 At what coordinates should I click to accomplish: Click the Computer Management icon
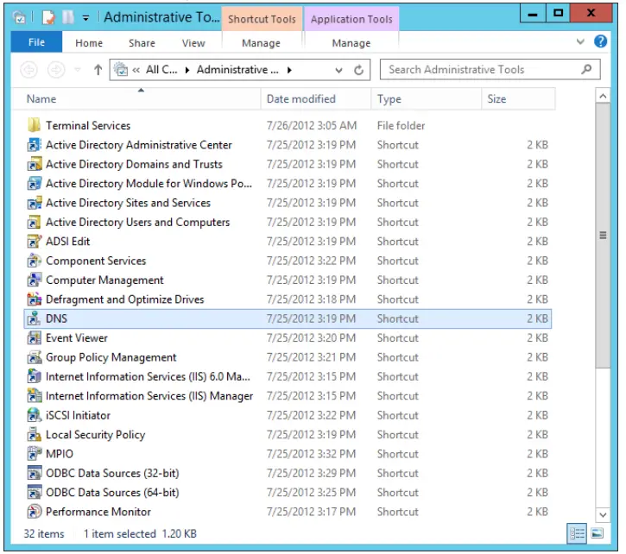[35, 280]
